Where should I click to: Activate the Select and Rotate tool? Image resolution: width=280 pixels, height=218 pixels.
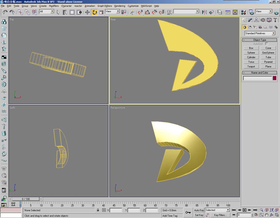tap(94, 12)
